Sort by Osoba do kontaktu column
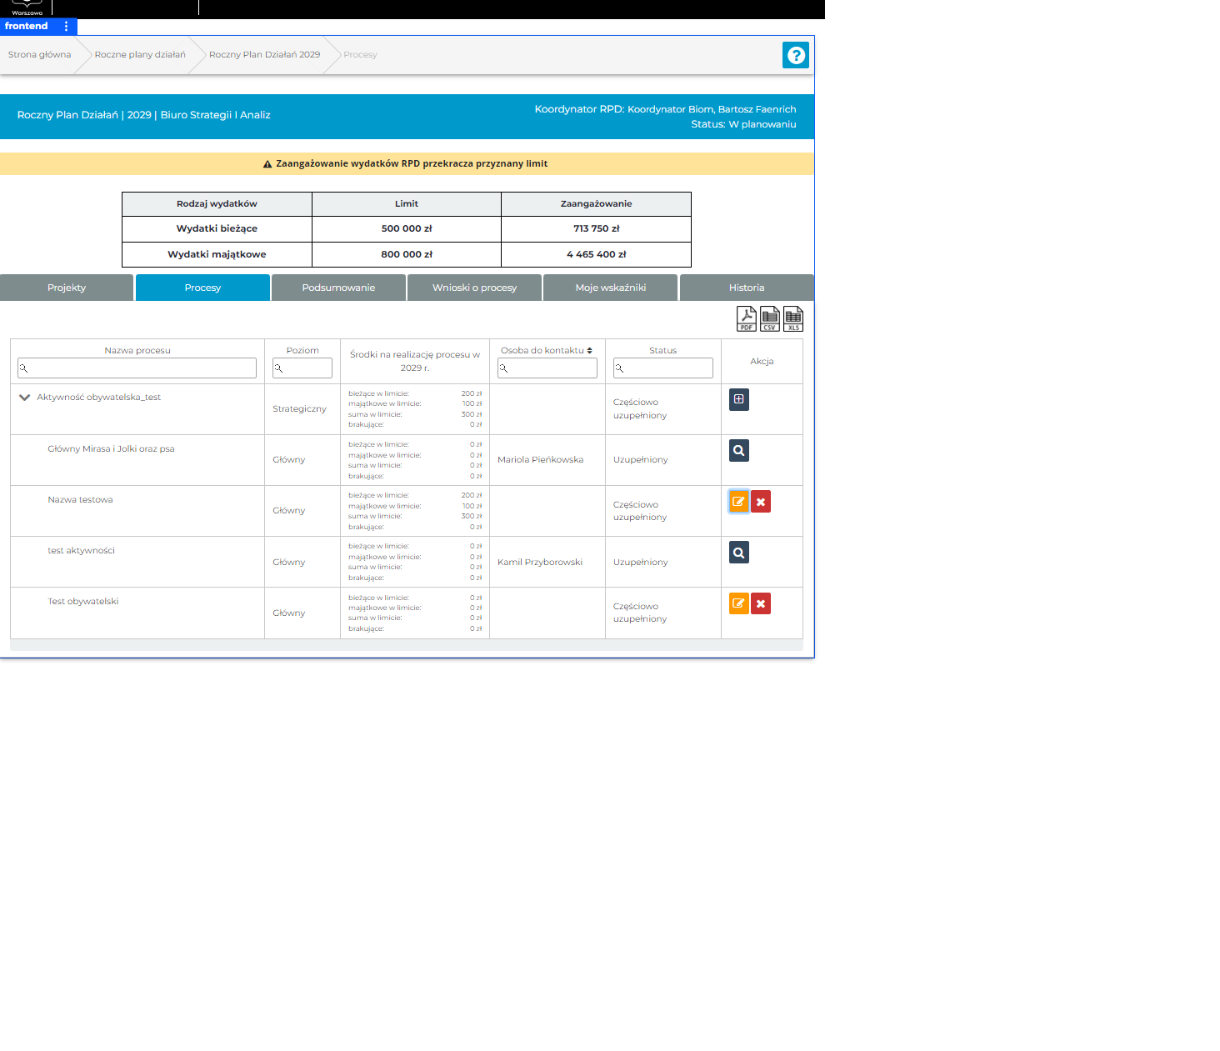1220x1051 pixels. [589, 351]
